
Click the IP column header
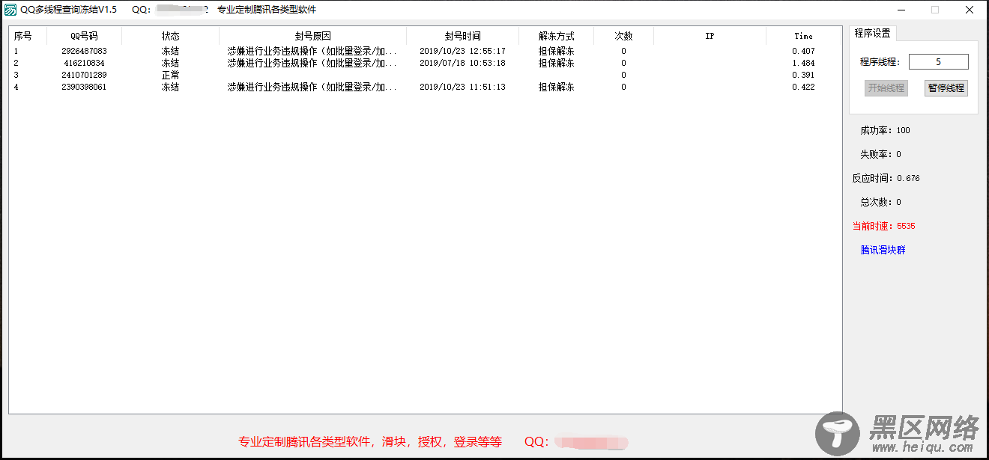[x=710, y=36]
